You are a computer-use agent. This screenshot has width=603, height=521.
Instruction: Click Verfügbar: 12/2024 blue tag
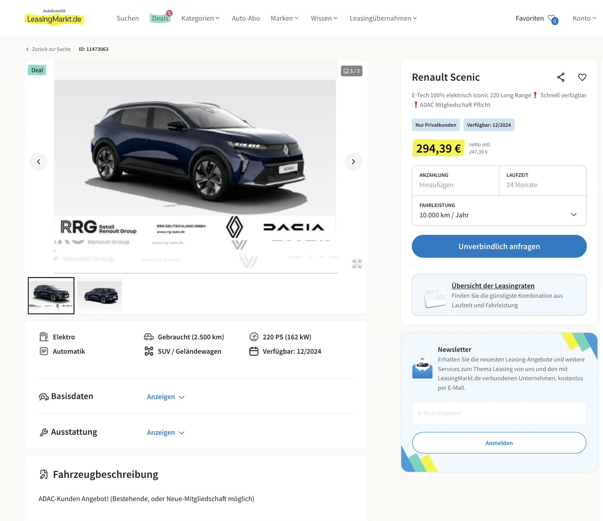(x=489, y=125)
